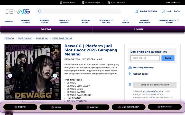This screenshot has height=115, width=185.
Task: Open Login / Daftar link
Action: [x=173, y=11]
